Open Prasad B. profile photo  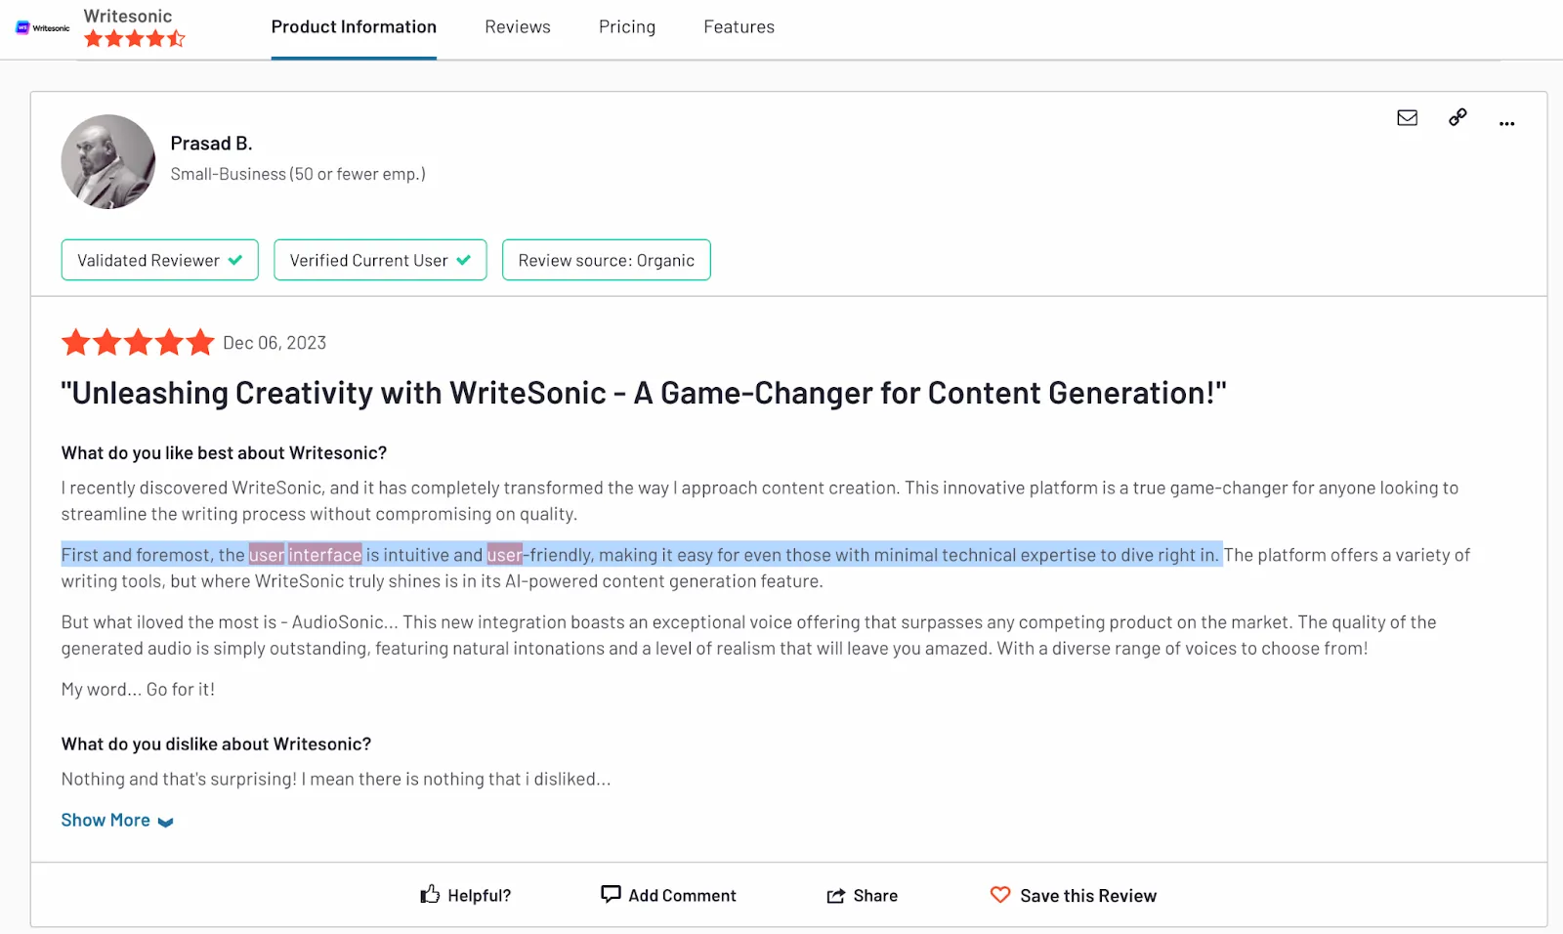pos(108,162)
